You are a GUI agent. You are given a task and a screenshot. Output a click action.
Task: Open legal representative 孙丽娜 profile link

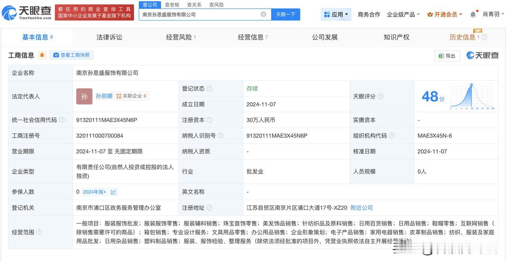coord(104,96)
